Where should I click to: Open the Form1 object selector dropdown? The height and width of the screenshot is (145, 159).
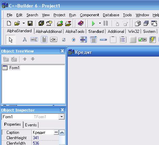tap(62, 117)
